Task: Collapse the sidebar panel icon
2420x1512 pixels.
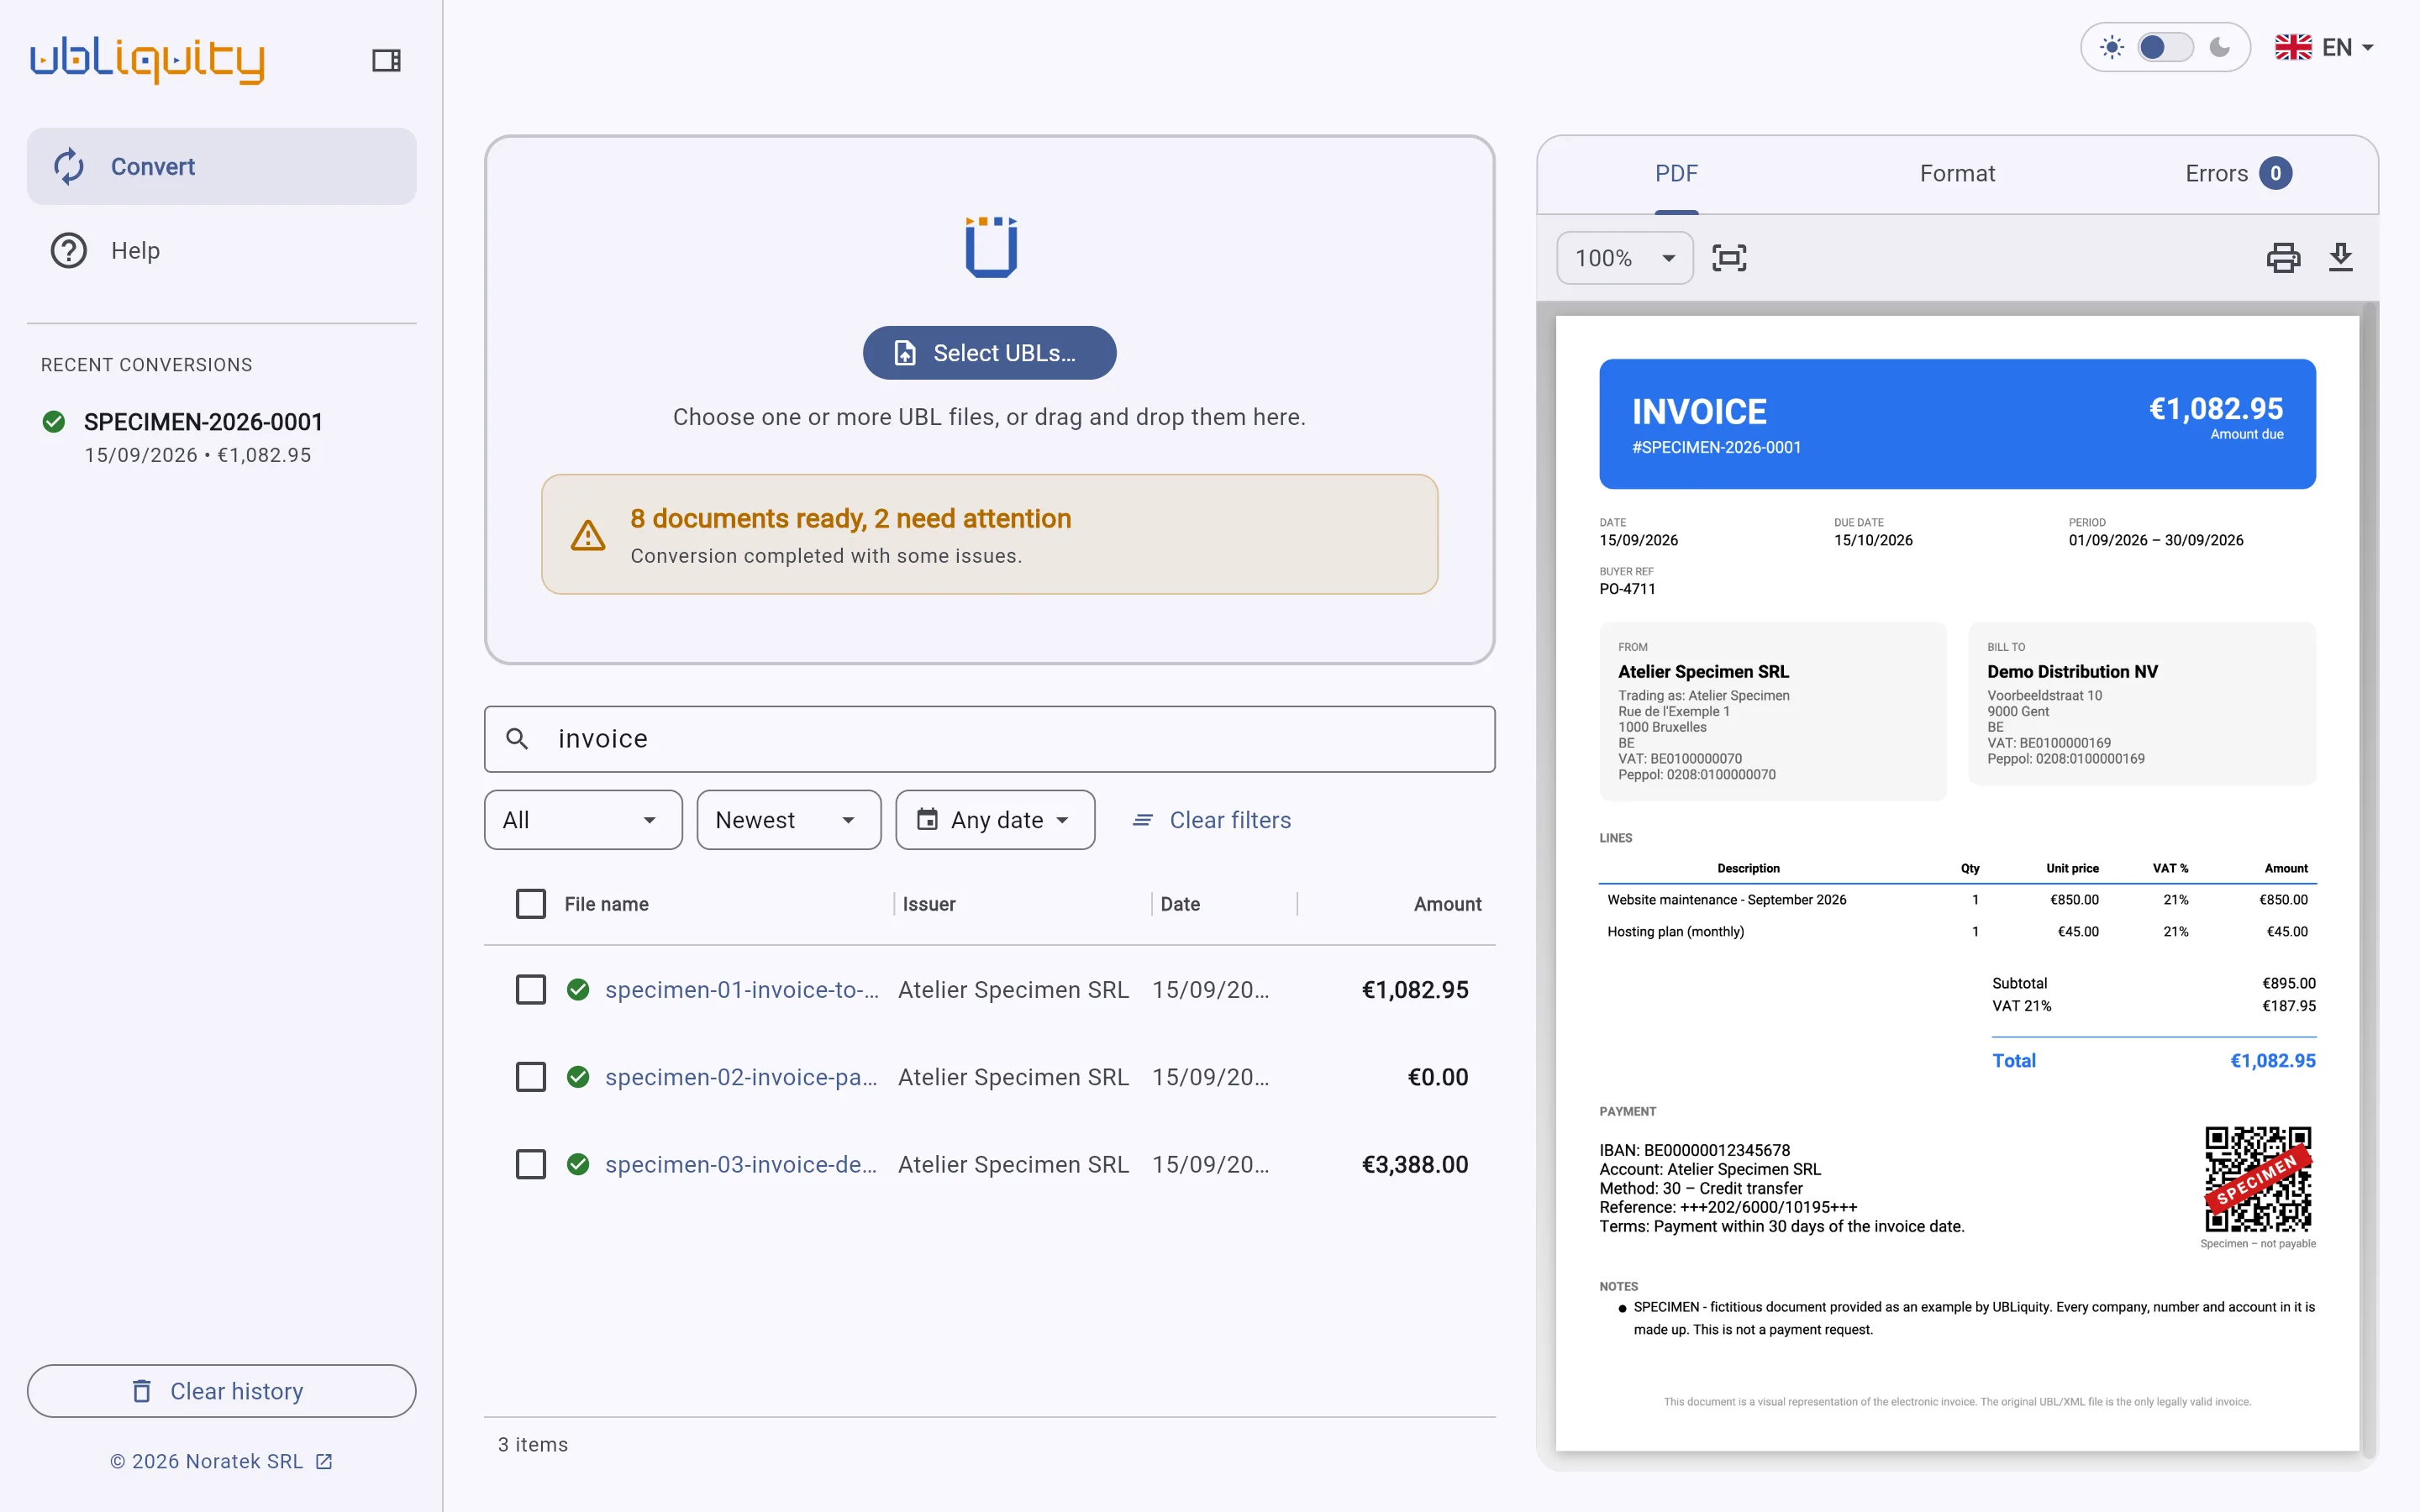Action: 386,60
